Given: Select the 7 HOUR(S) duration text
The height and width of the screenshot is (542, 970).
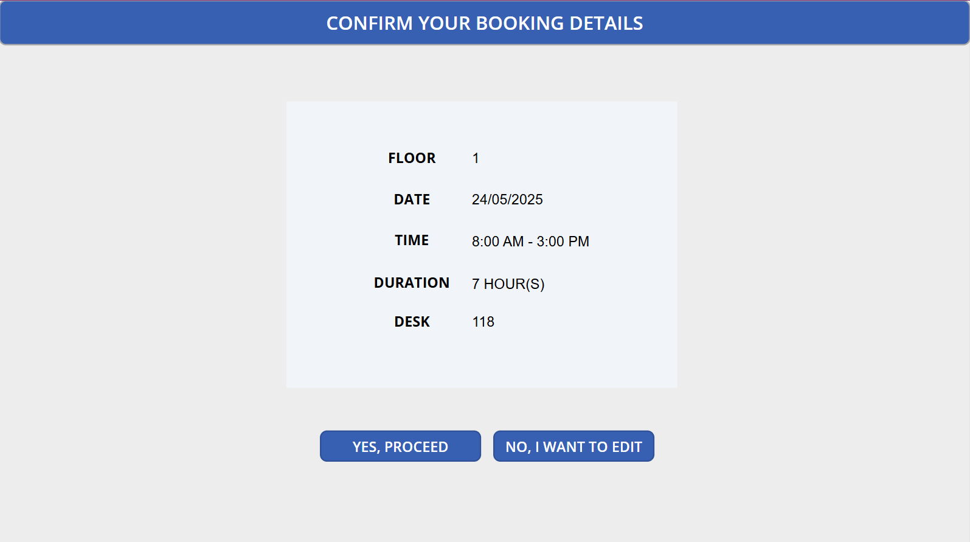Looking at the screenshot, I should coord(508,284).
